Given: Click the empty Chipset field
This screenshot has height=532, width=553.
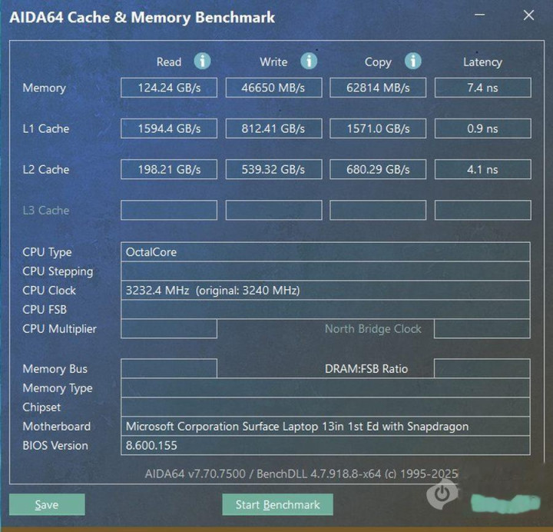Looking at the screenshot, I should point(326,407).
